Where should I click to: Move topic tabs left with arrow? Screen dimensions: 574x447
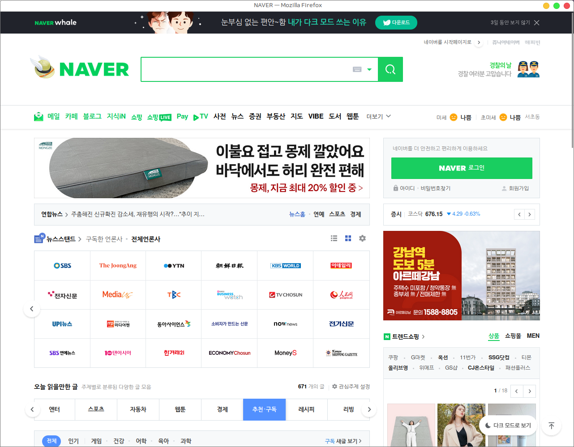pyautogui.click(x=32, y=409)
